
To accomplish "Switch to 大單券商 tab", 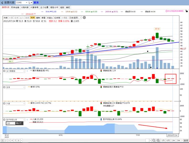I will pyautogui.click(x=34, y=7).
